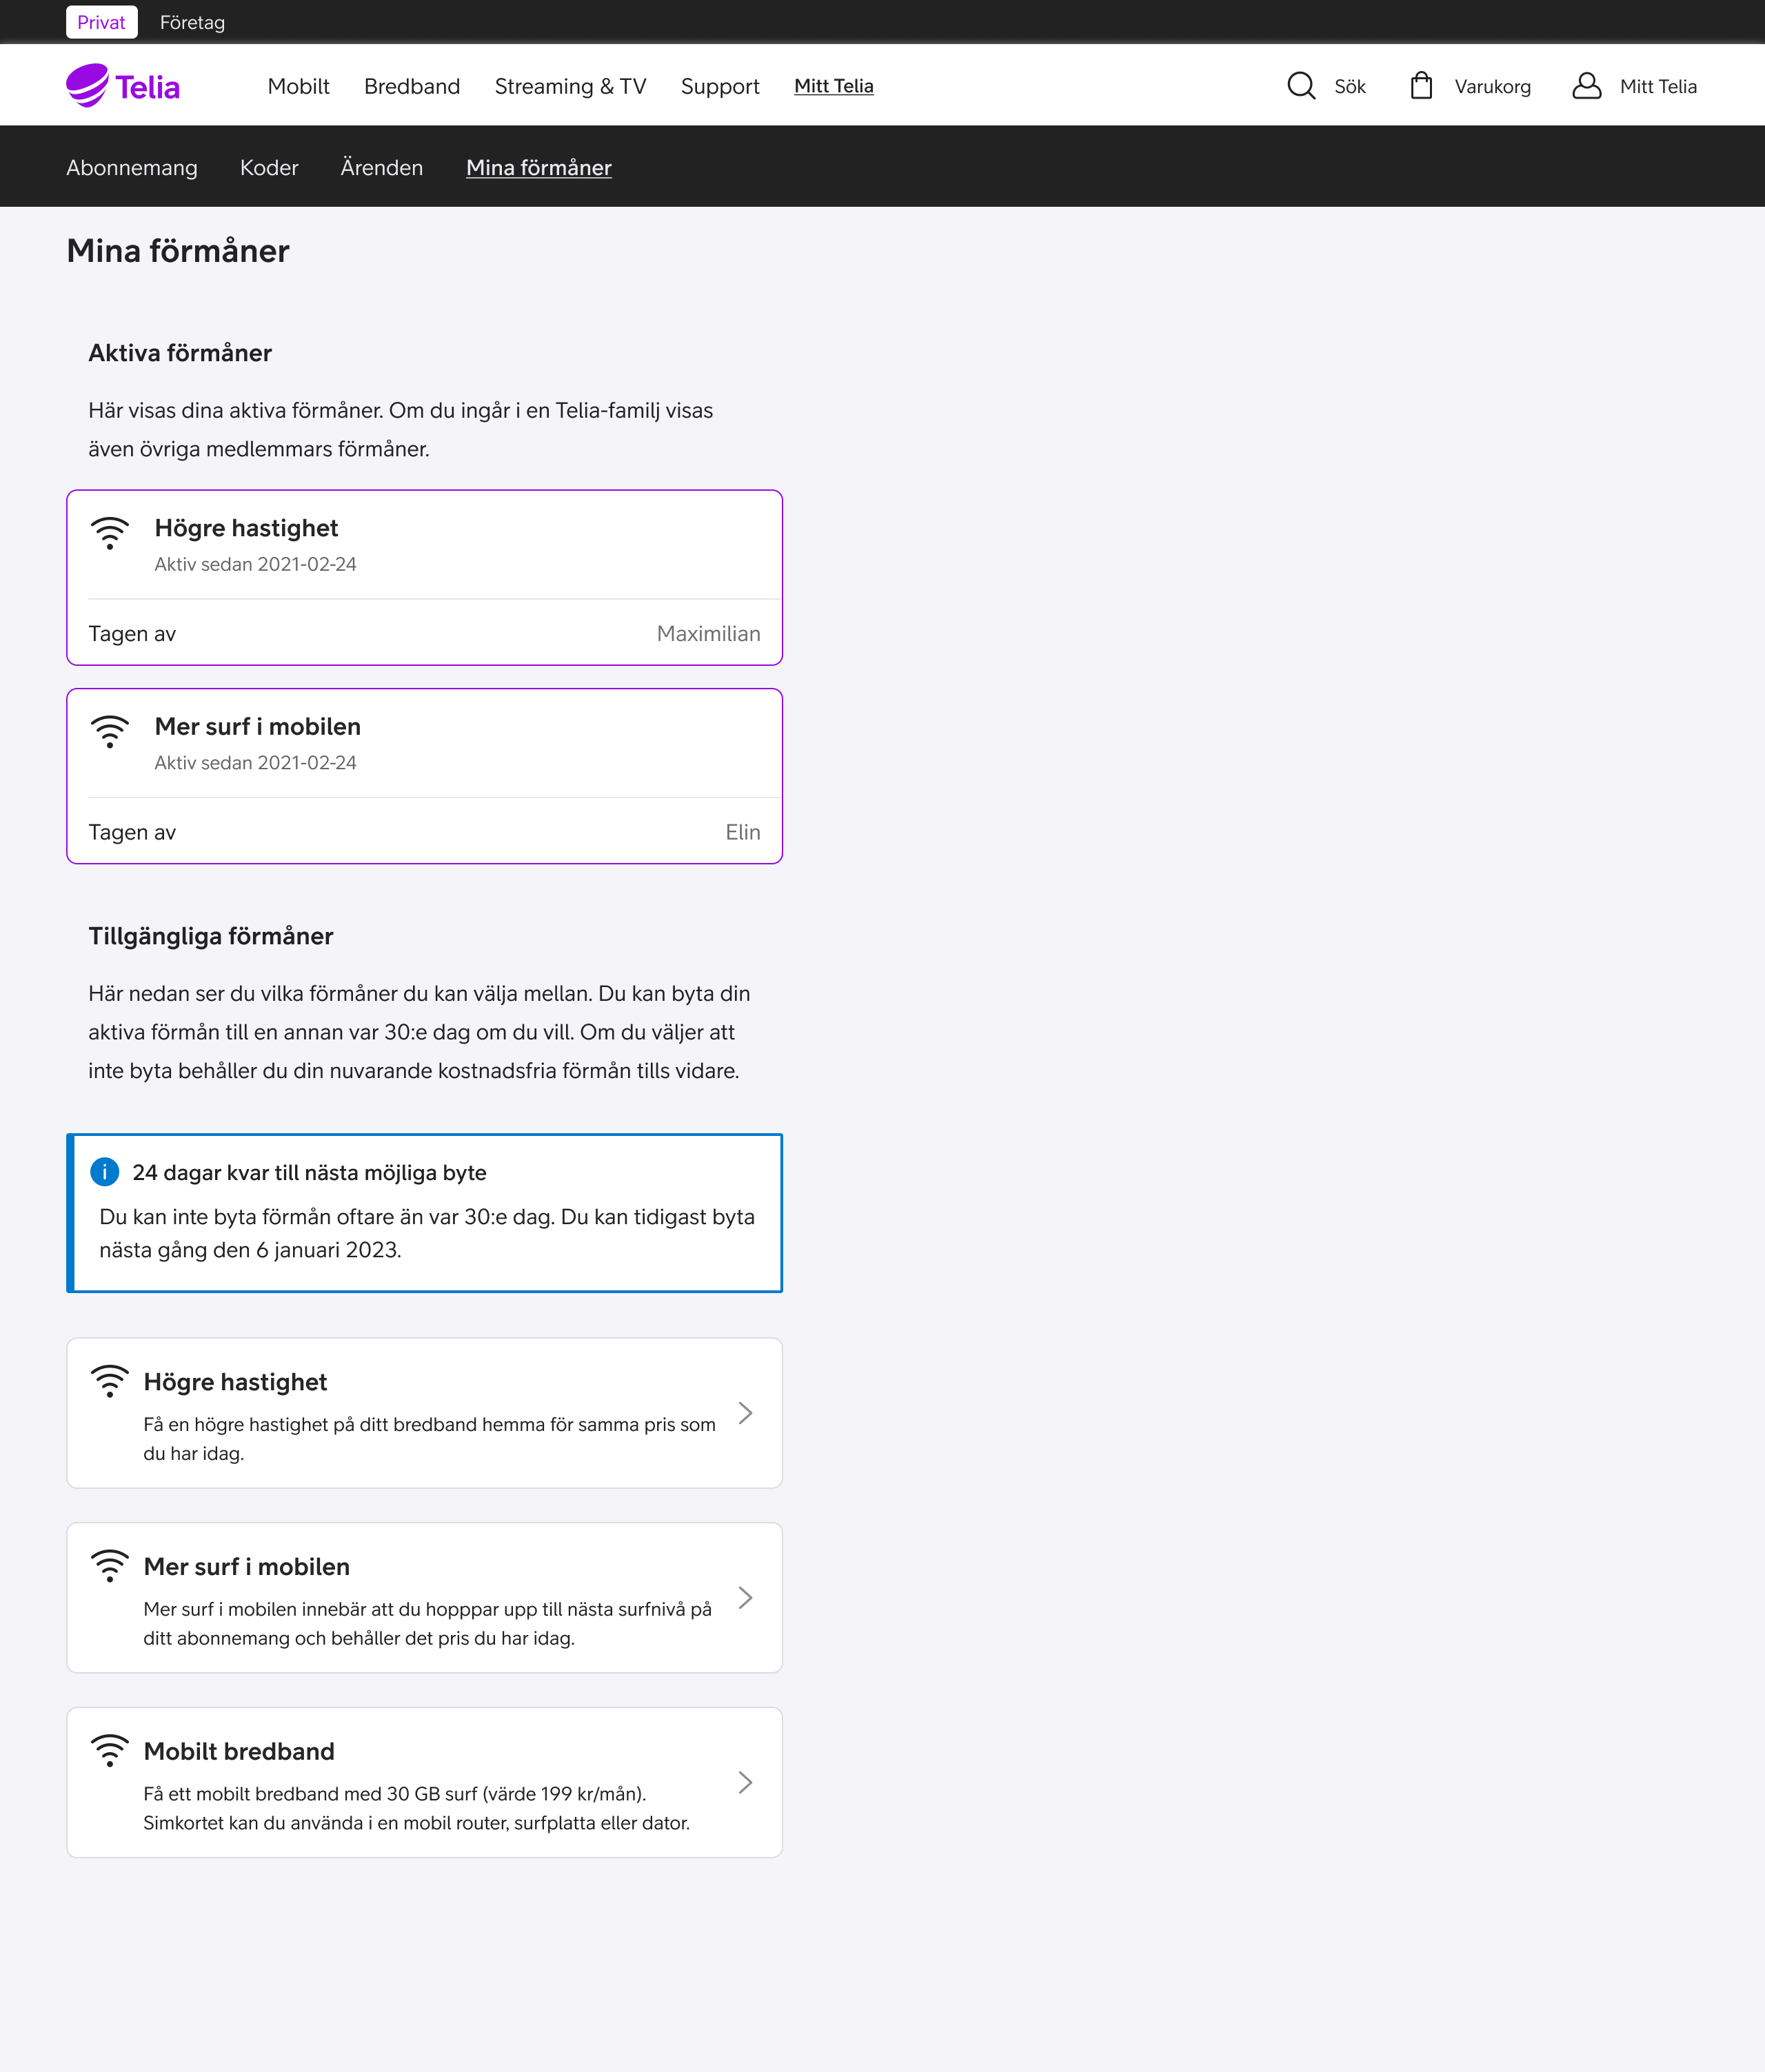Click wifi icon beside Mobilt bredband
The image size is (1765, 2072).
click(110, 1751)
